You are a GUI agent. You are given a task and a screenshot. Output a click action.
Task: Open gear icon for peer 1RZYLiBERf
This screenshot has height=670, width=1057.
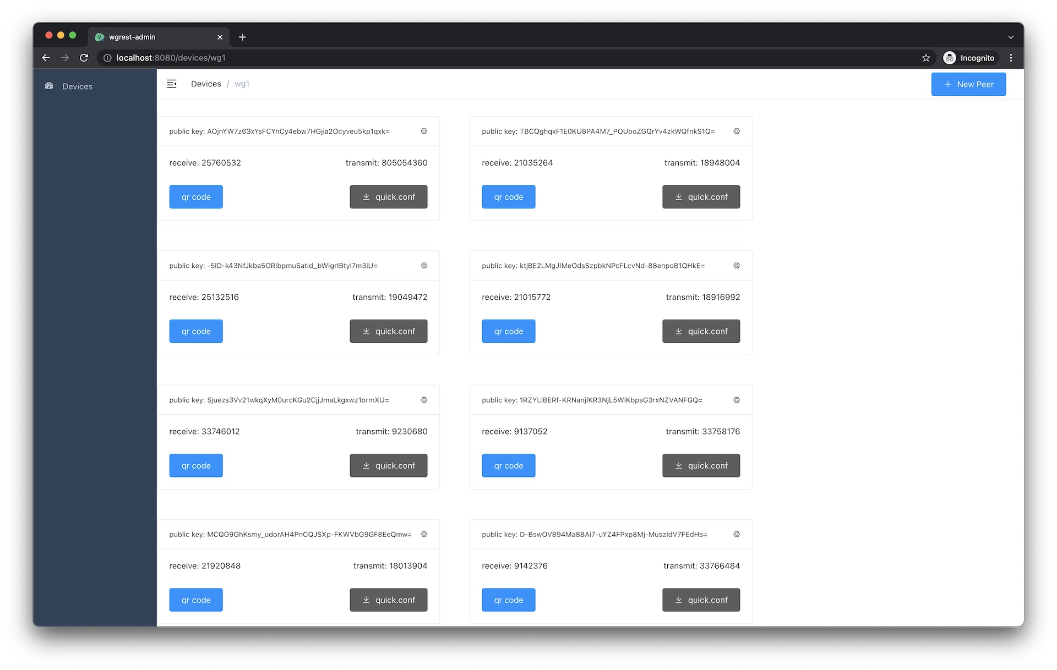737,400
